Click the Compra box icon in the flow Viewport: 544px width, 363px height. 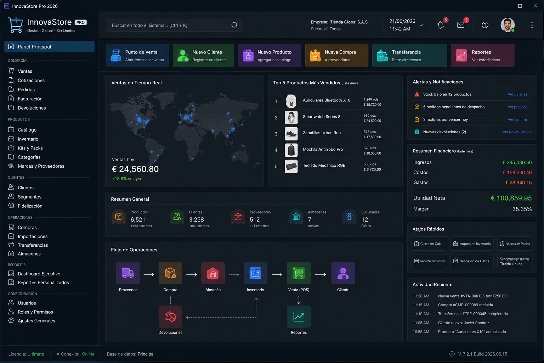point(170,273)
